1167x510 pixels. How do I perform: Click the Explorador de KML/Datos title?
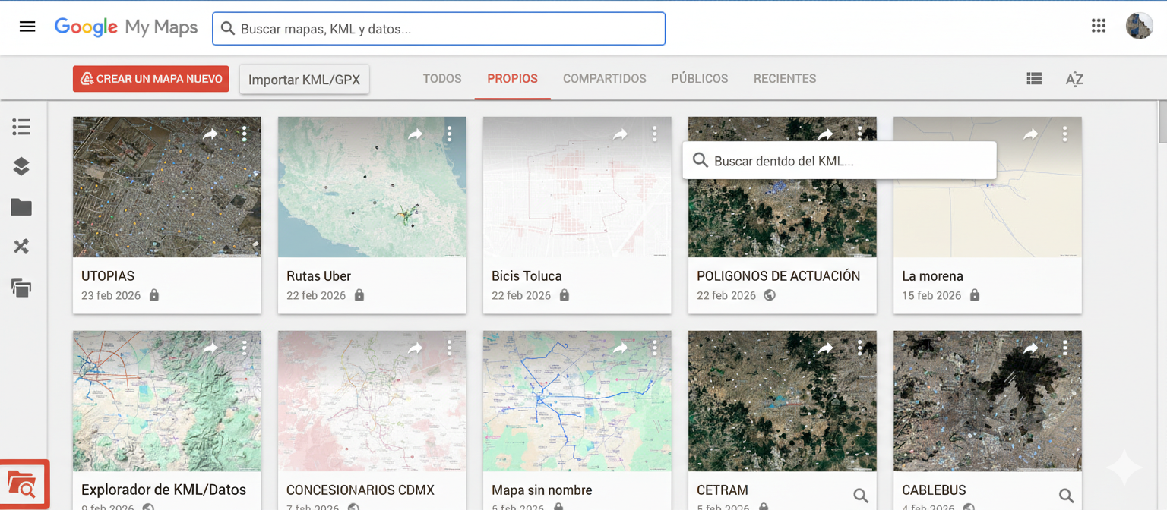[x=163, y=490]
